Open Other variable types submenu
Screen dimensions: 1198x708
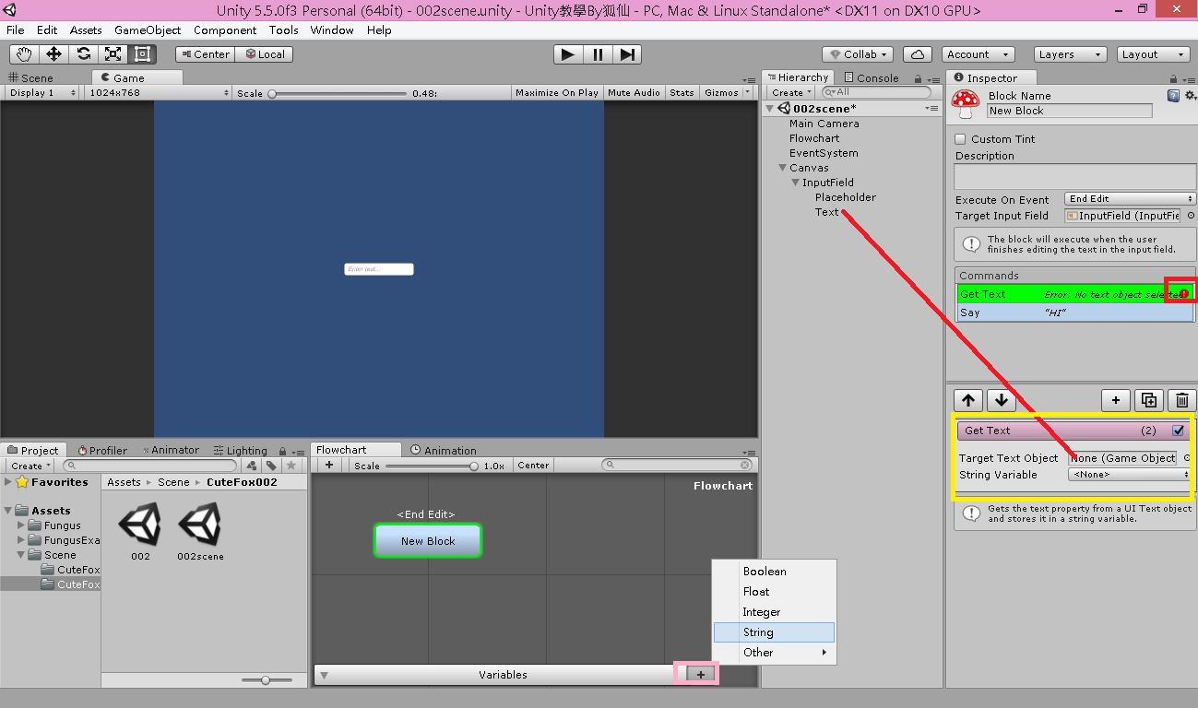pyautogui.click(x=774, y=653)
